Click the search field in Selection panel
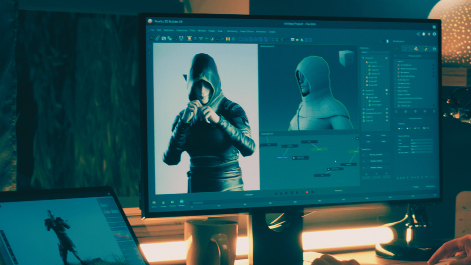 click(x=373, y=52)
